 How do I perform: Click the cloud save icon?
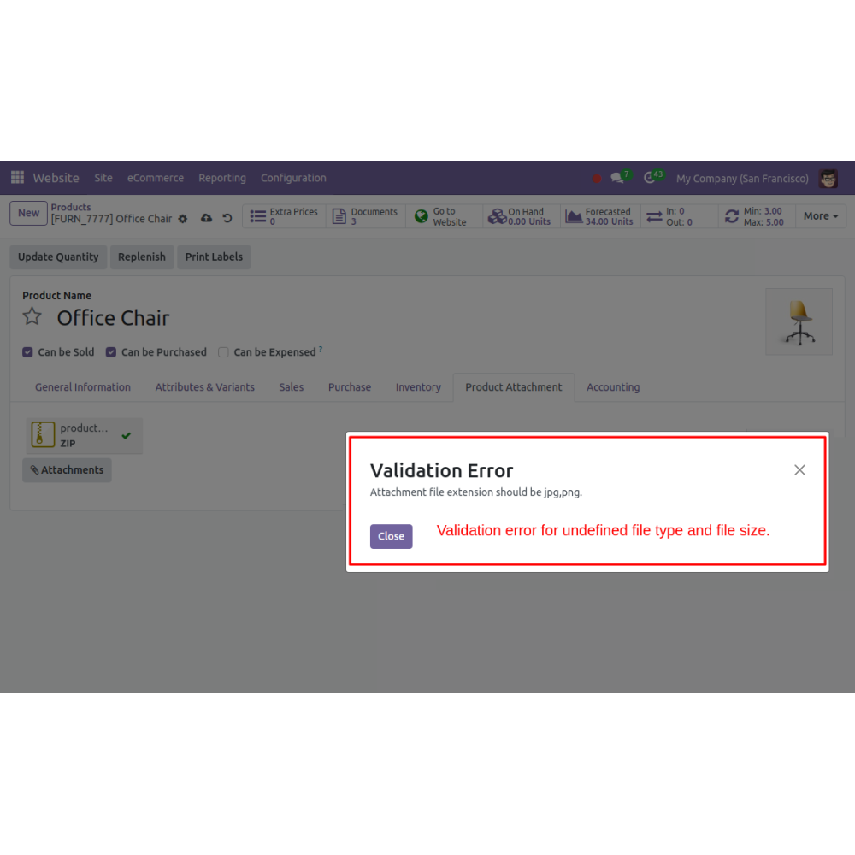pos(206,219)
